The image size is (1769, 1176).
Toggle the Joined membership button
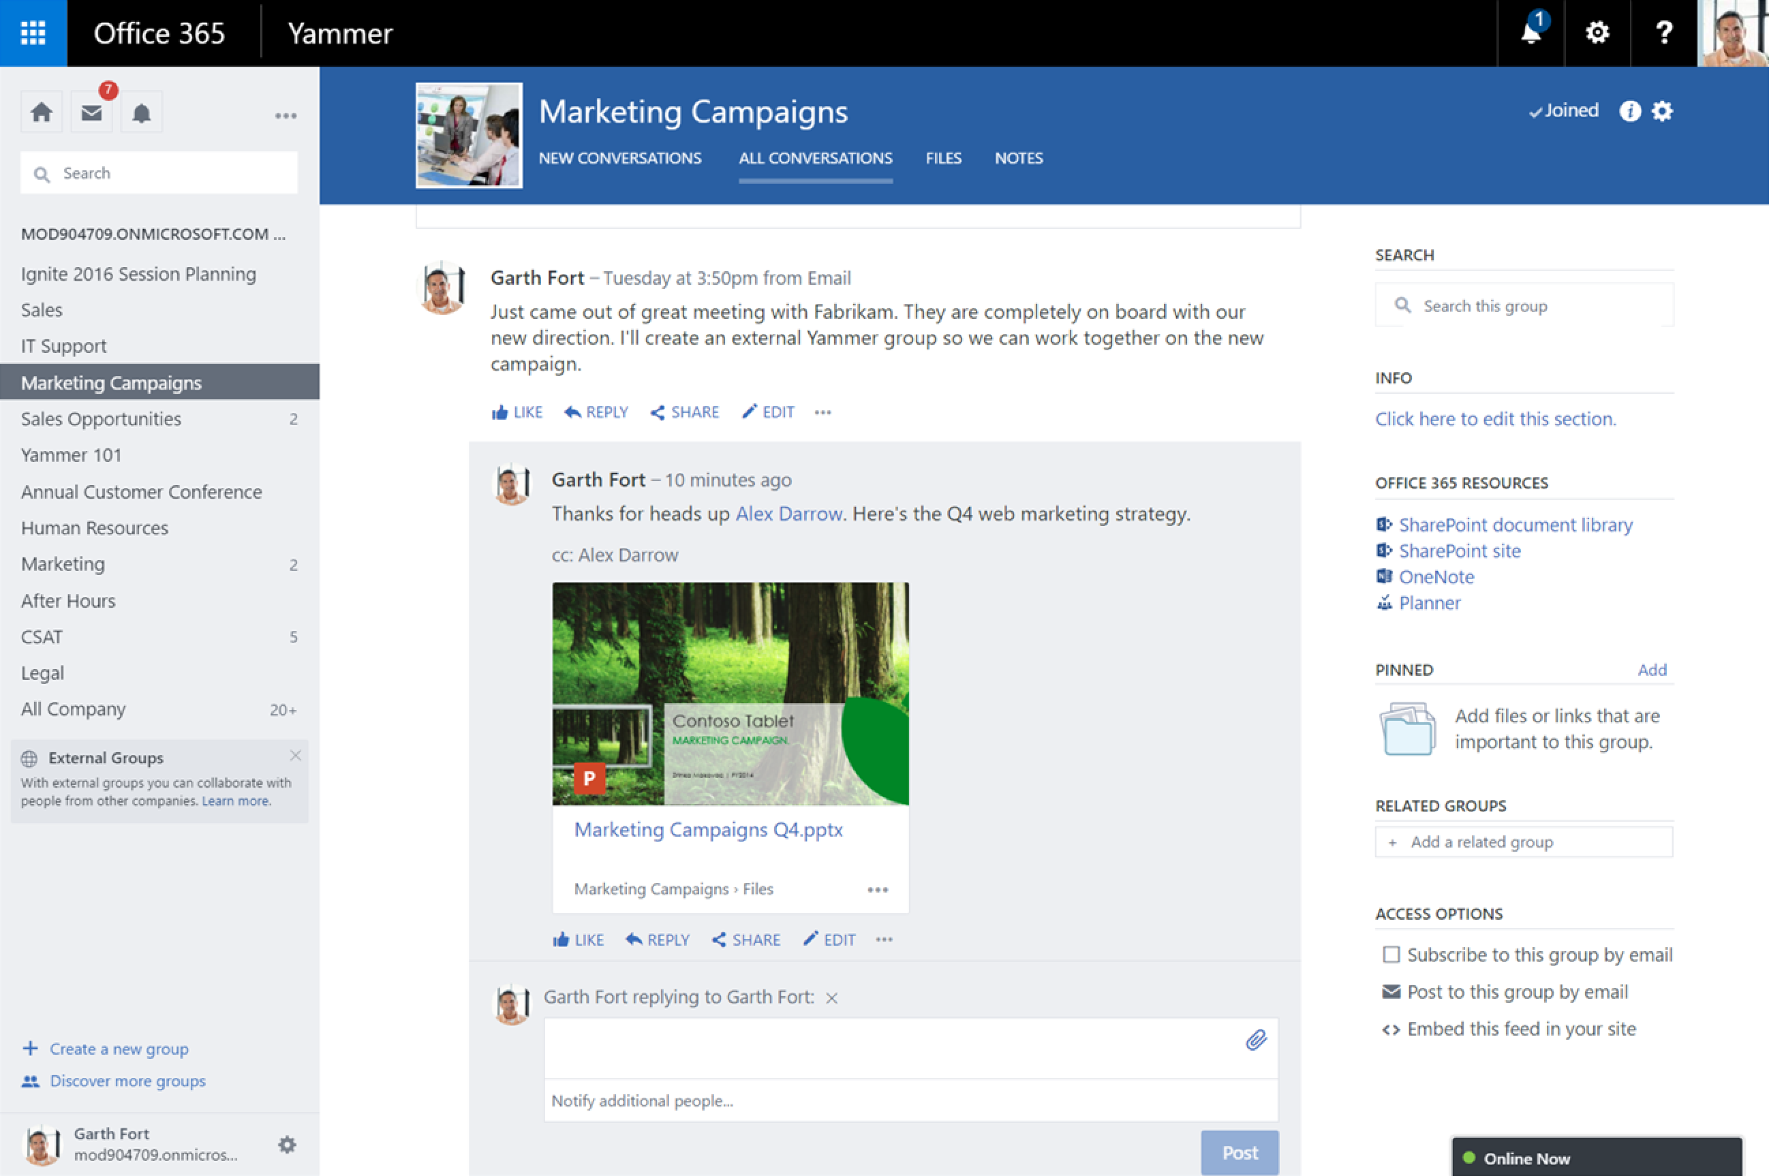pyautogui.click(x=1563, y=111)
